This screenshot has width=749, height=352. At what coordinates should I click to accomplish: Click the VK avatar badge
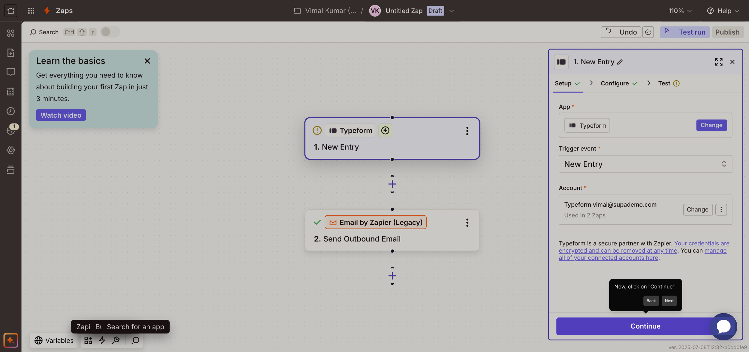375,11
